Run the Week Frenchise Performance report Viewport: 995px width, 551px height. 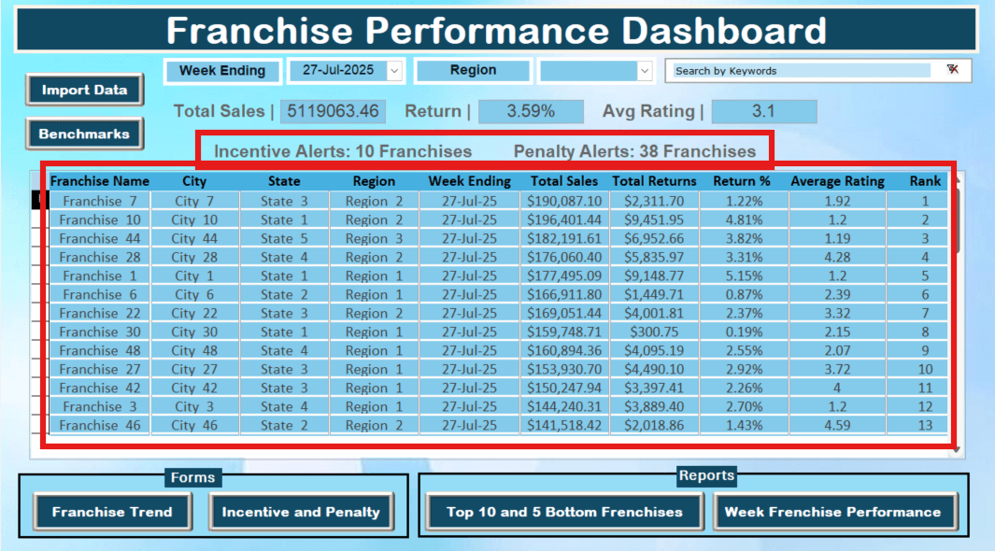tap(835, 512)
